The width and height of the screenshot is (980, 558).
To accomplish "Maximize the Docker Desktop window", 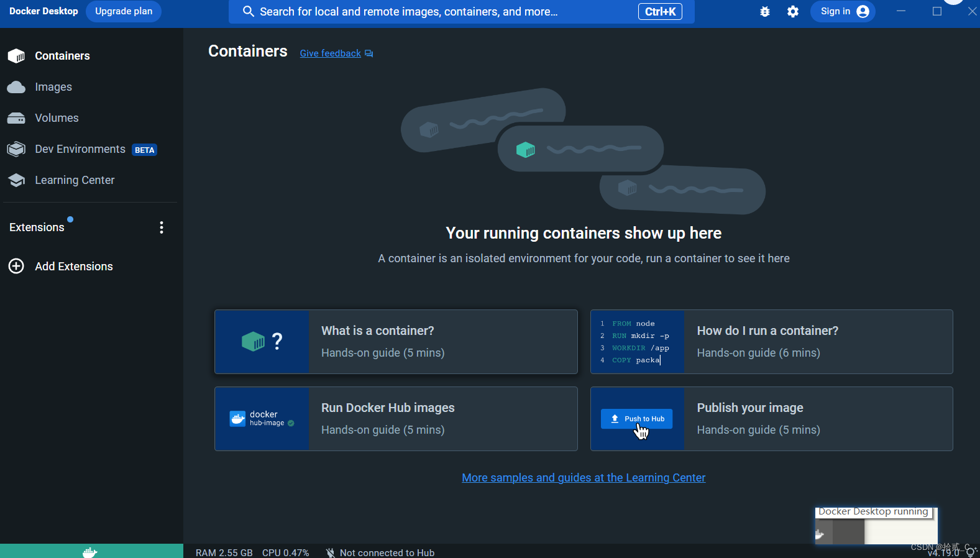I will click(937, 11).
